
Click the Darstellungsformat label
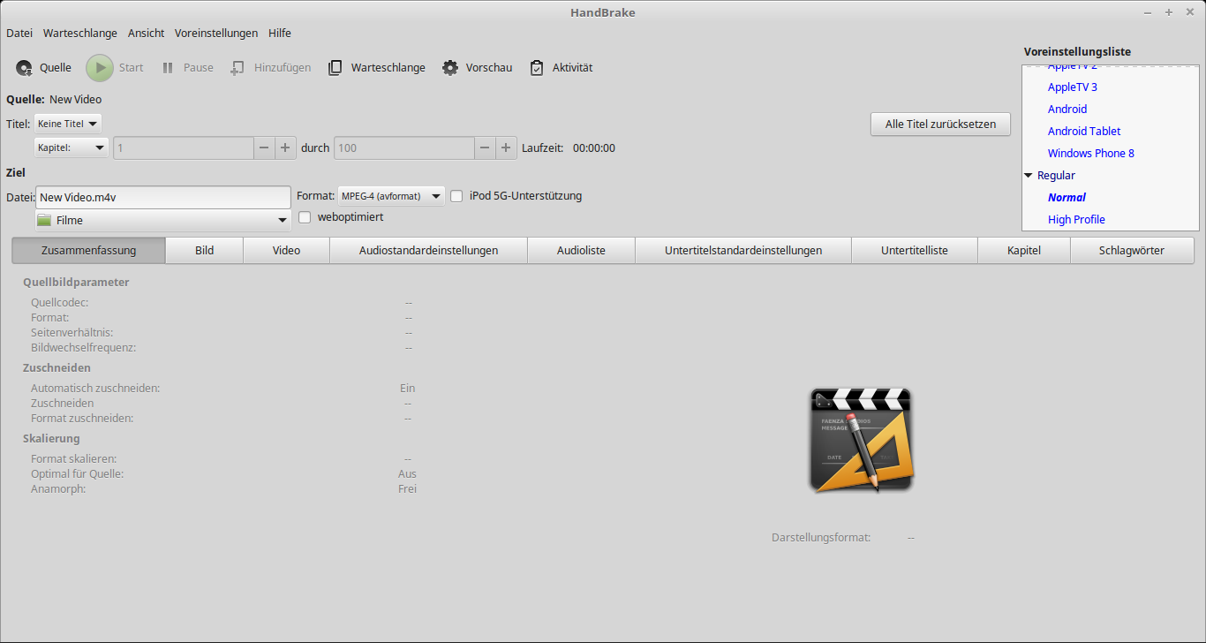[x=821, y=537]
